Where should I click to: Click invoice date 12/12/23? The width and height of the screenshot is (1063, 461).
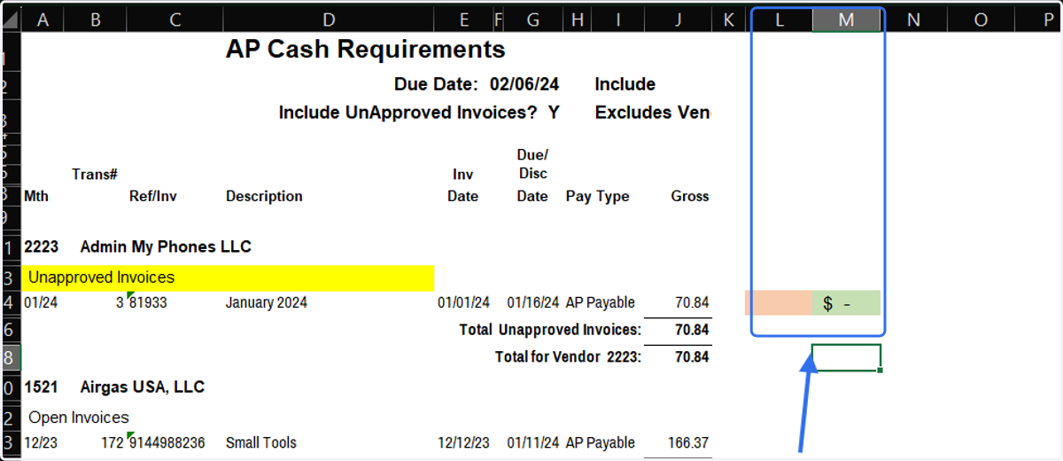463,442
